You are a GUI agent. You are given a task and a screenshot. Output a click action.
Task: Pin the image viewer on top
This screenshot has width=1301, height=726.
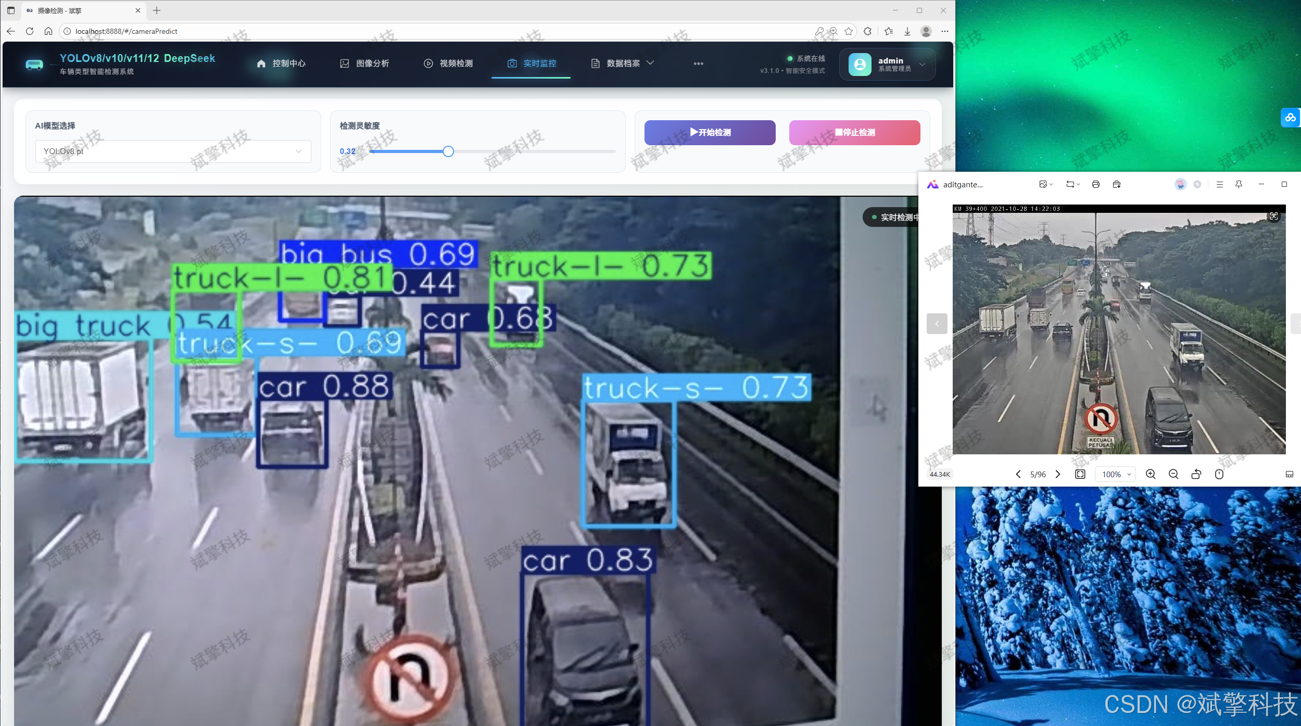(1239, 184)
